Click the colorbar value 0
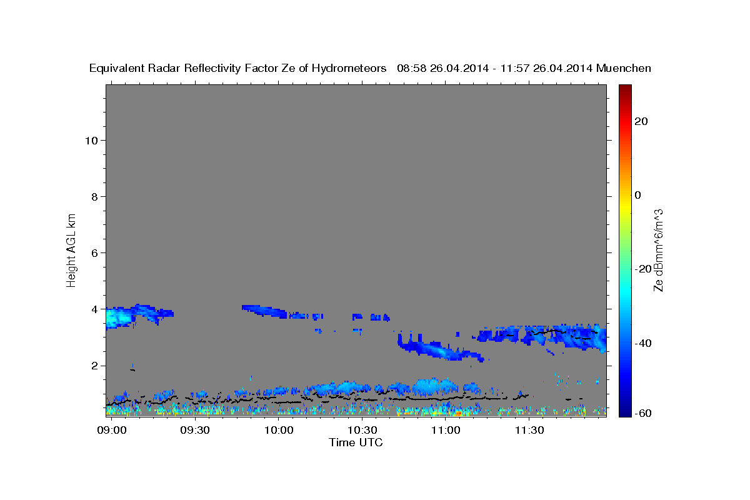 637,195
